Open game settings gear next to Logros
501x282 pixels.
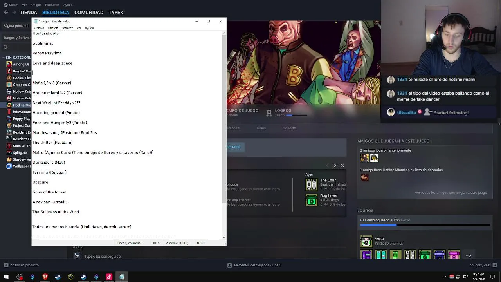coord(269,113)
